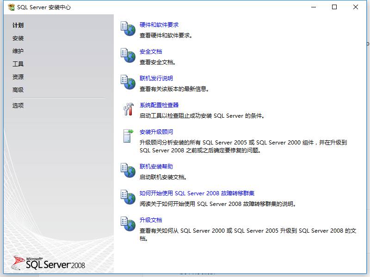Switch to the 安装 page
Viewport: 370px width, 277px height.
18,38
